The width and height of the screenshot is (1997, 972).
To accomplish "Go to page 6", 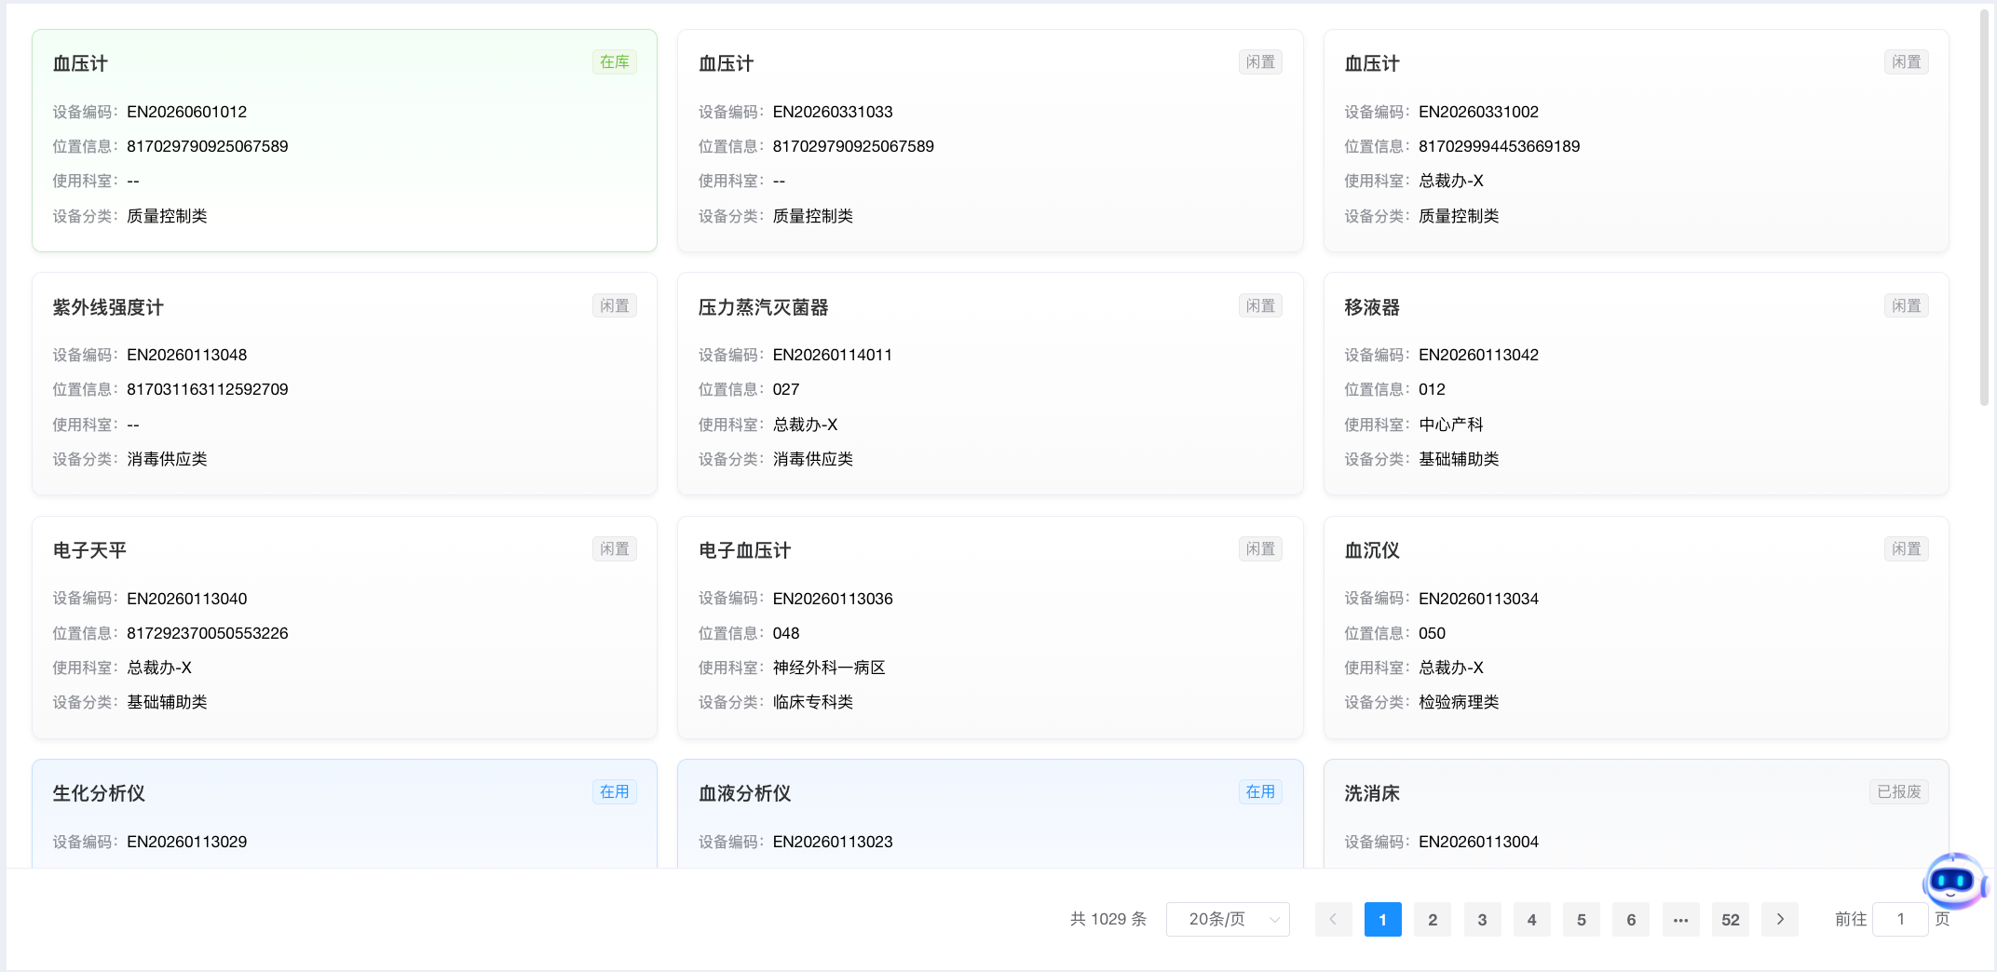I will pos(1631,920).
